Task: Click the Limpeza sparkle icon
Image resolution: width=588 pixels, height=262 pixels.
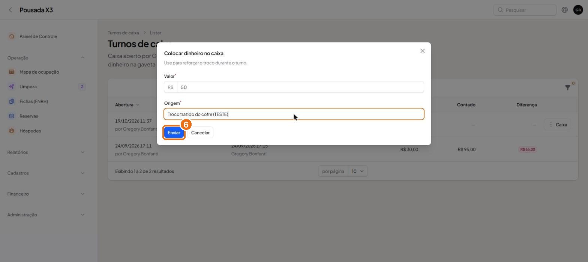Action: tap(12, 86)
